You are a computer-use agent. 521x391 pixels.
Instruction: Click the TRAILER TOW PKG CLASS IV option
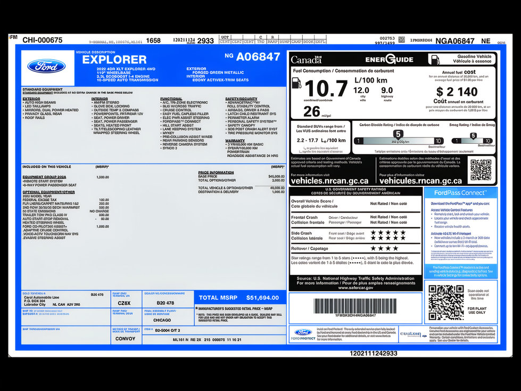point(45,215)
